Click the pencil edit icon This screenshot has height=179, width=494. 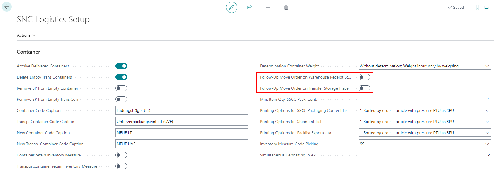tap(231, 7)
